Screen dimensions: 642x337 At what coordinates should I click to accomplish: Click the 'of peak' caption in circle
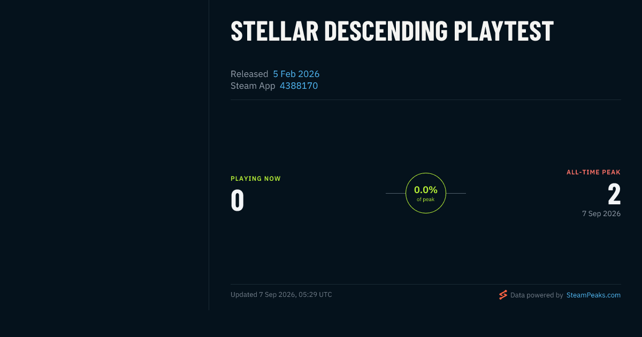[x=426, y=200]
